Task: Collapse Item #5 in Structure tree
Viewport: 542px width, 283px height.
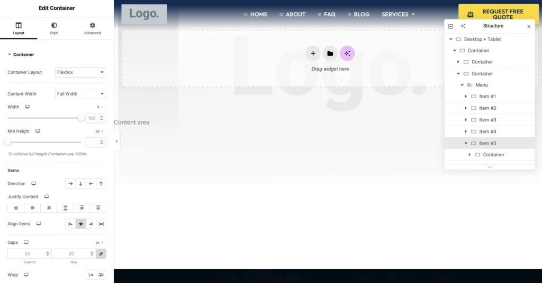Action: click(x=466, y=143)
